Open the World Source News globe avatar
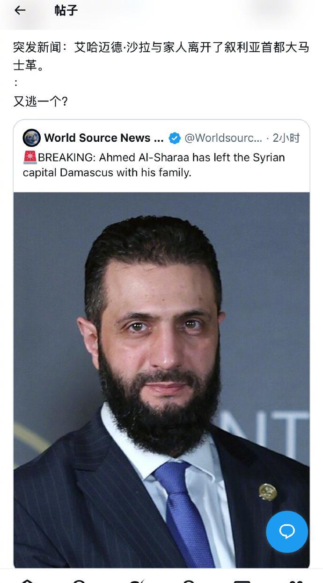The height and width of the screenshot is (583, 323). point(31,138)
